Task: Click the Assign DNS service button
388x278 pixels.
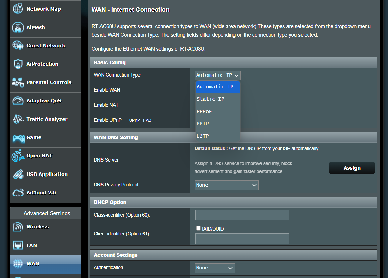Action: [352, 168]
